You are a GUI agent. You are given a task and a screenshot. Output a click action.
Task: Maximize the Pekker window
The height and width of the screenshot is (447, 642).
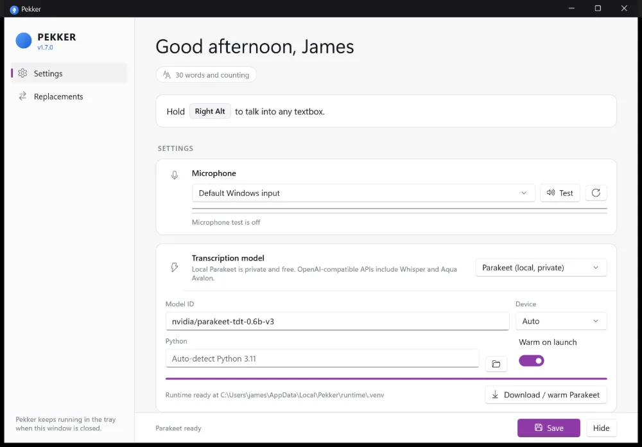coord(598,8)
